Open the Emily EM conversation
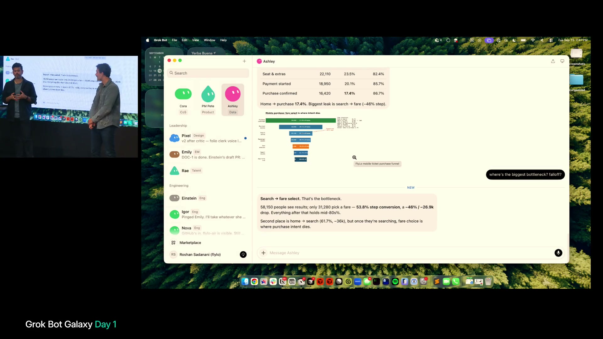 click(x=208, y=154)
